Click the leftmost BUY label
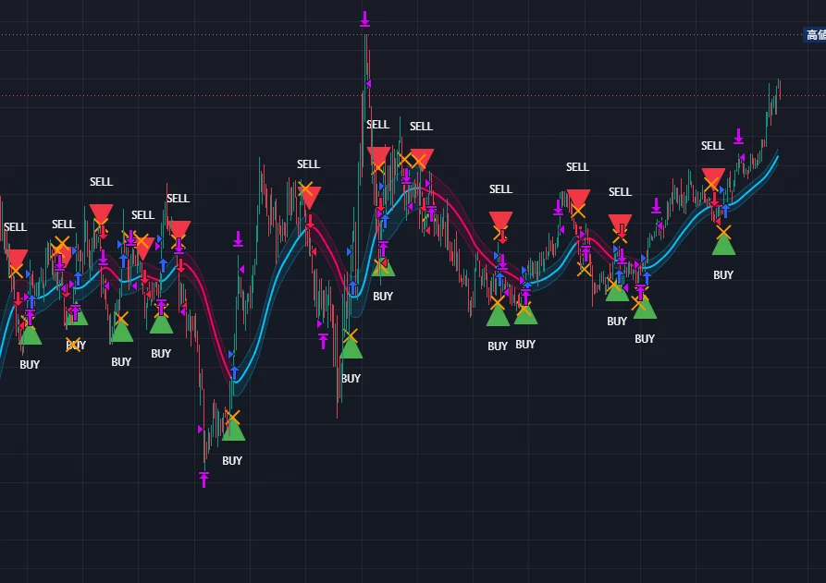This screenshot has height=583, width=826. click(30, 364)
